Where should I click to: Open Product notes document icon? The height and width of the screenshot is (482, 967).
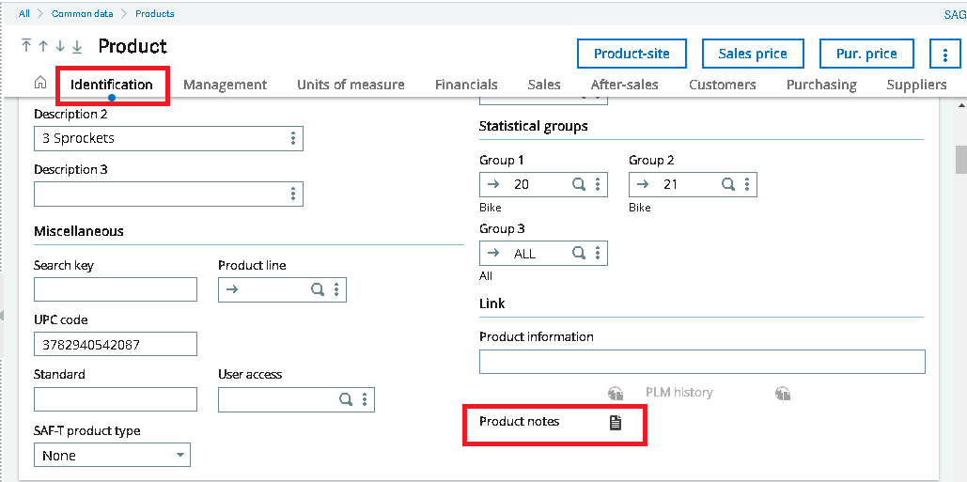(x=615, y=422)
